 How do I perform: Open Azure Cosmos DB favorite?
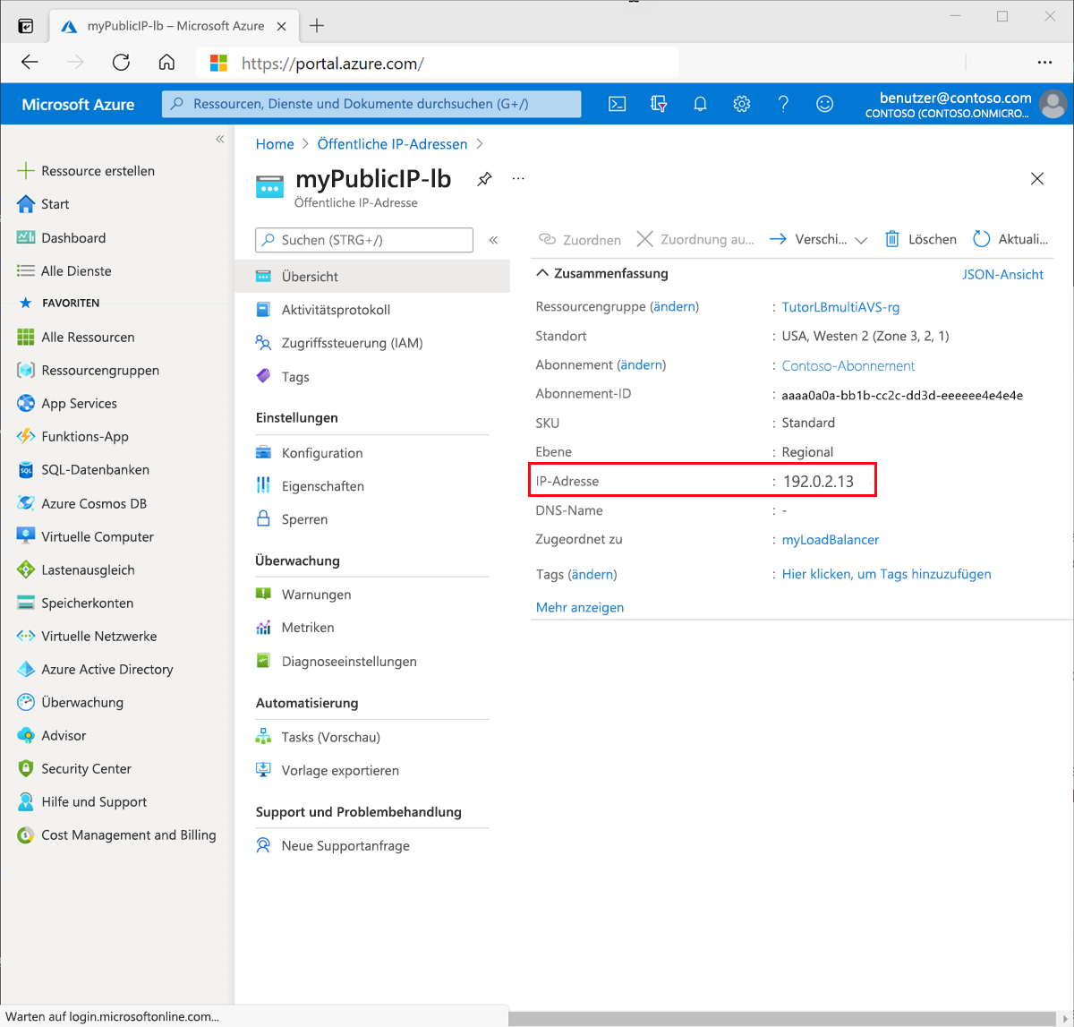point(81,503)
